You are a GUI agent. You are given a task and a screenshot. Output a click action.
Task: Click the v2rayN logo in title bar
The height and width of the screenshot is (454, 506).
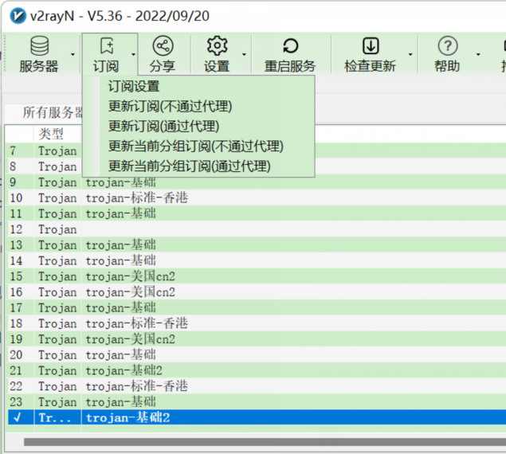tap(17, 15)
